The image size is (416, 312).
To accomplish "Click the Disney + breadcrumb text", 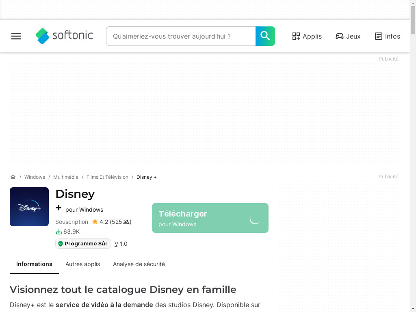I will click(x=146, y=177).
